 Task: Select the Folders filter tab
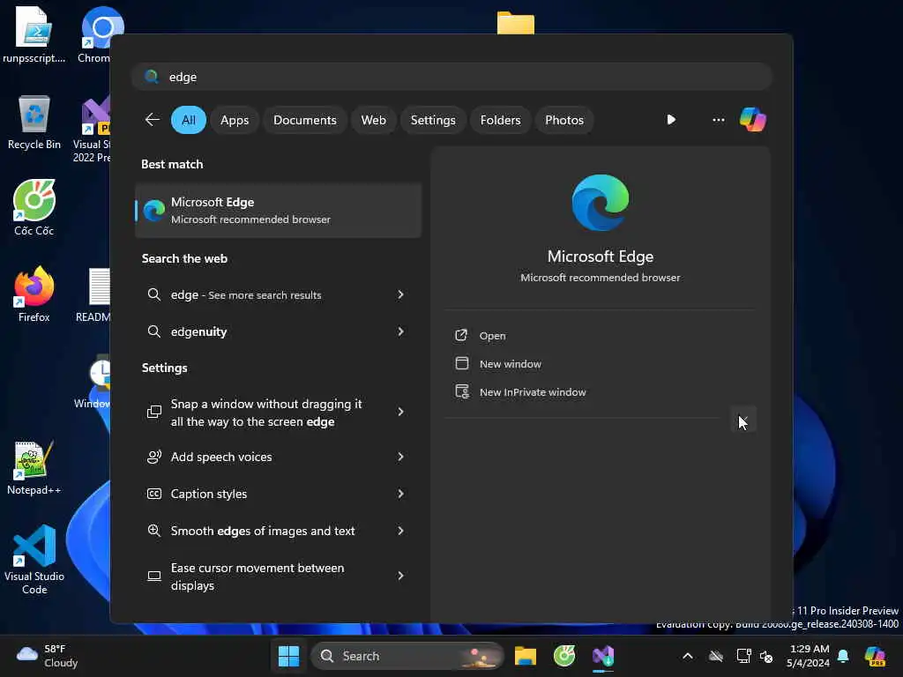[500, 120]
